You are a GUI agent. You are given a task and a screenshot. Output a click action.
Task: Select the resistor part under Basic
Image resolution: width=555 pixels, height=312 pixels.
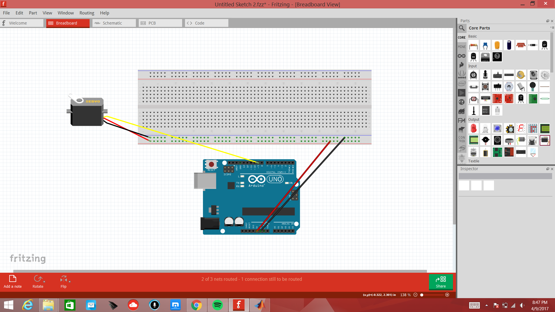[473, 45]
